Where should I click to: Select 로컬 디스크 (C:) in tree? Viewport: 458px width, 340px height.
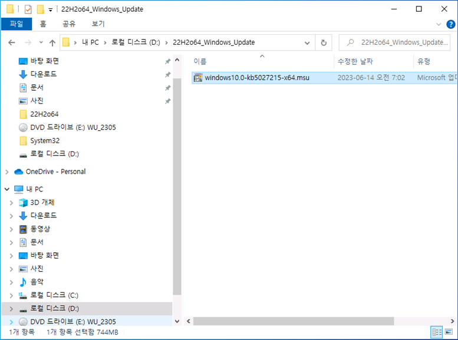tap(54, 295)
